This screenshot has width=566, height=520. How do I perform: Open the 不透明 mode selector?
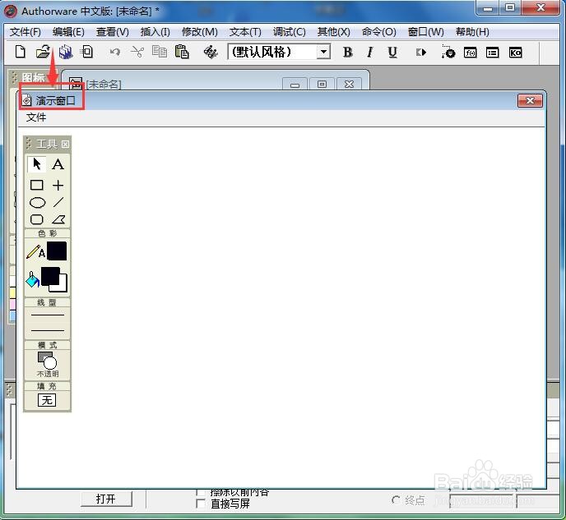[47, 364]
